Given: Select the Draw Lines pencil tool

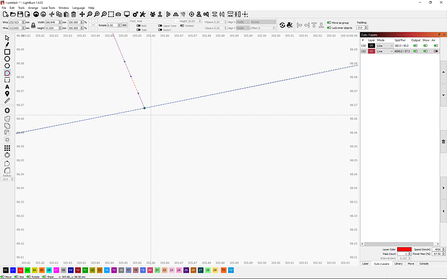Looking at the screenshot, I should (x=7, y=45).
